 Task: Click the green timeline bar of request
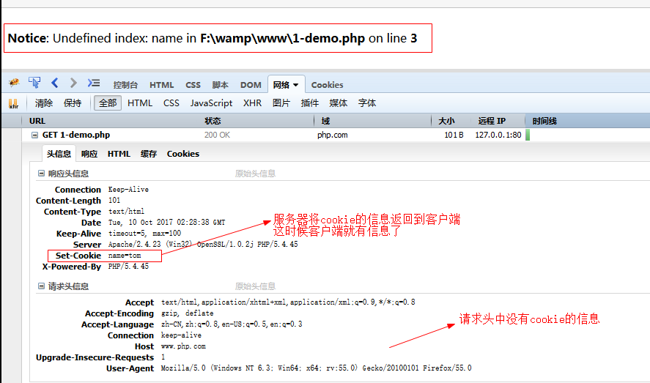tap(528, 135)
